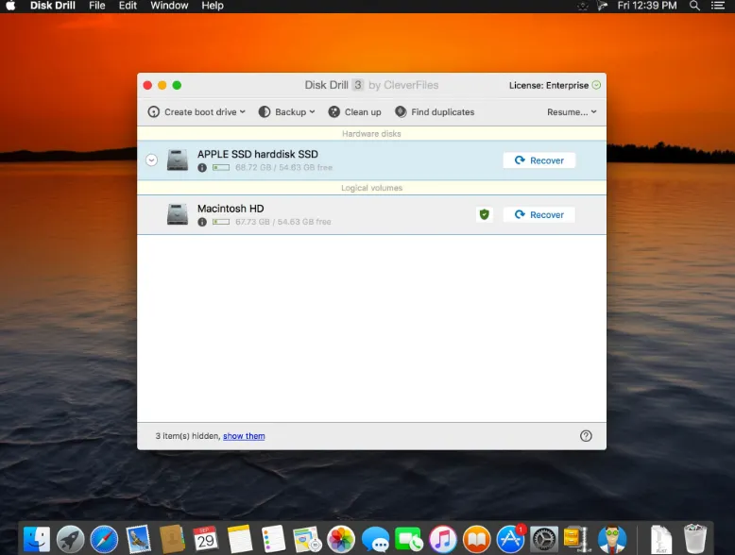Screen dimensions: 735x555
Task: Open App Store from the Dock
Action: coord(510,539)
